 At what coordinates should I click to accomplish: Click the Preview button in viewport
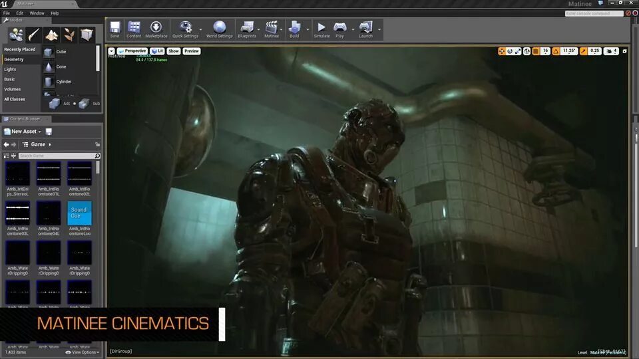click(x=192, y=51)
